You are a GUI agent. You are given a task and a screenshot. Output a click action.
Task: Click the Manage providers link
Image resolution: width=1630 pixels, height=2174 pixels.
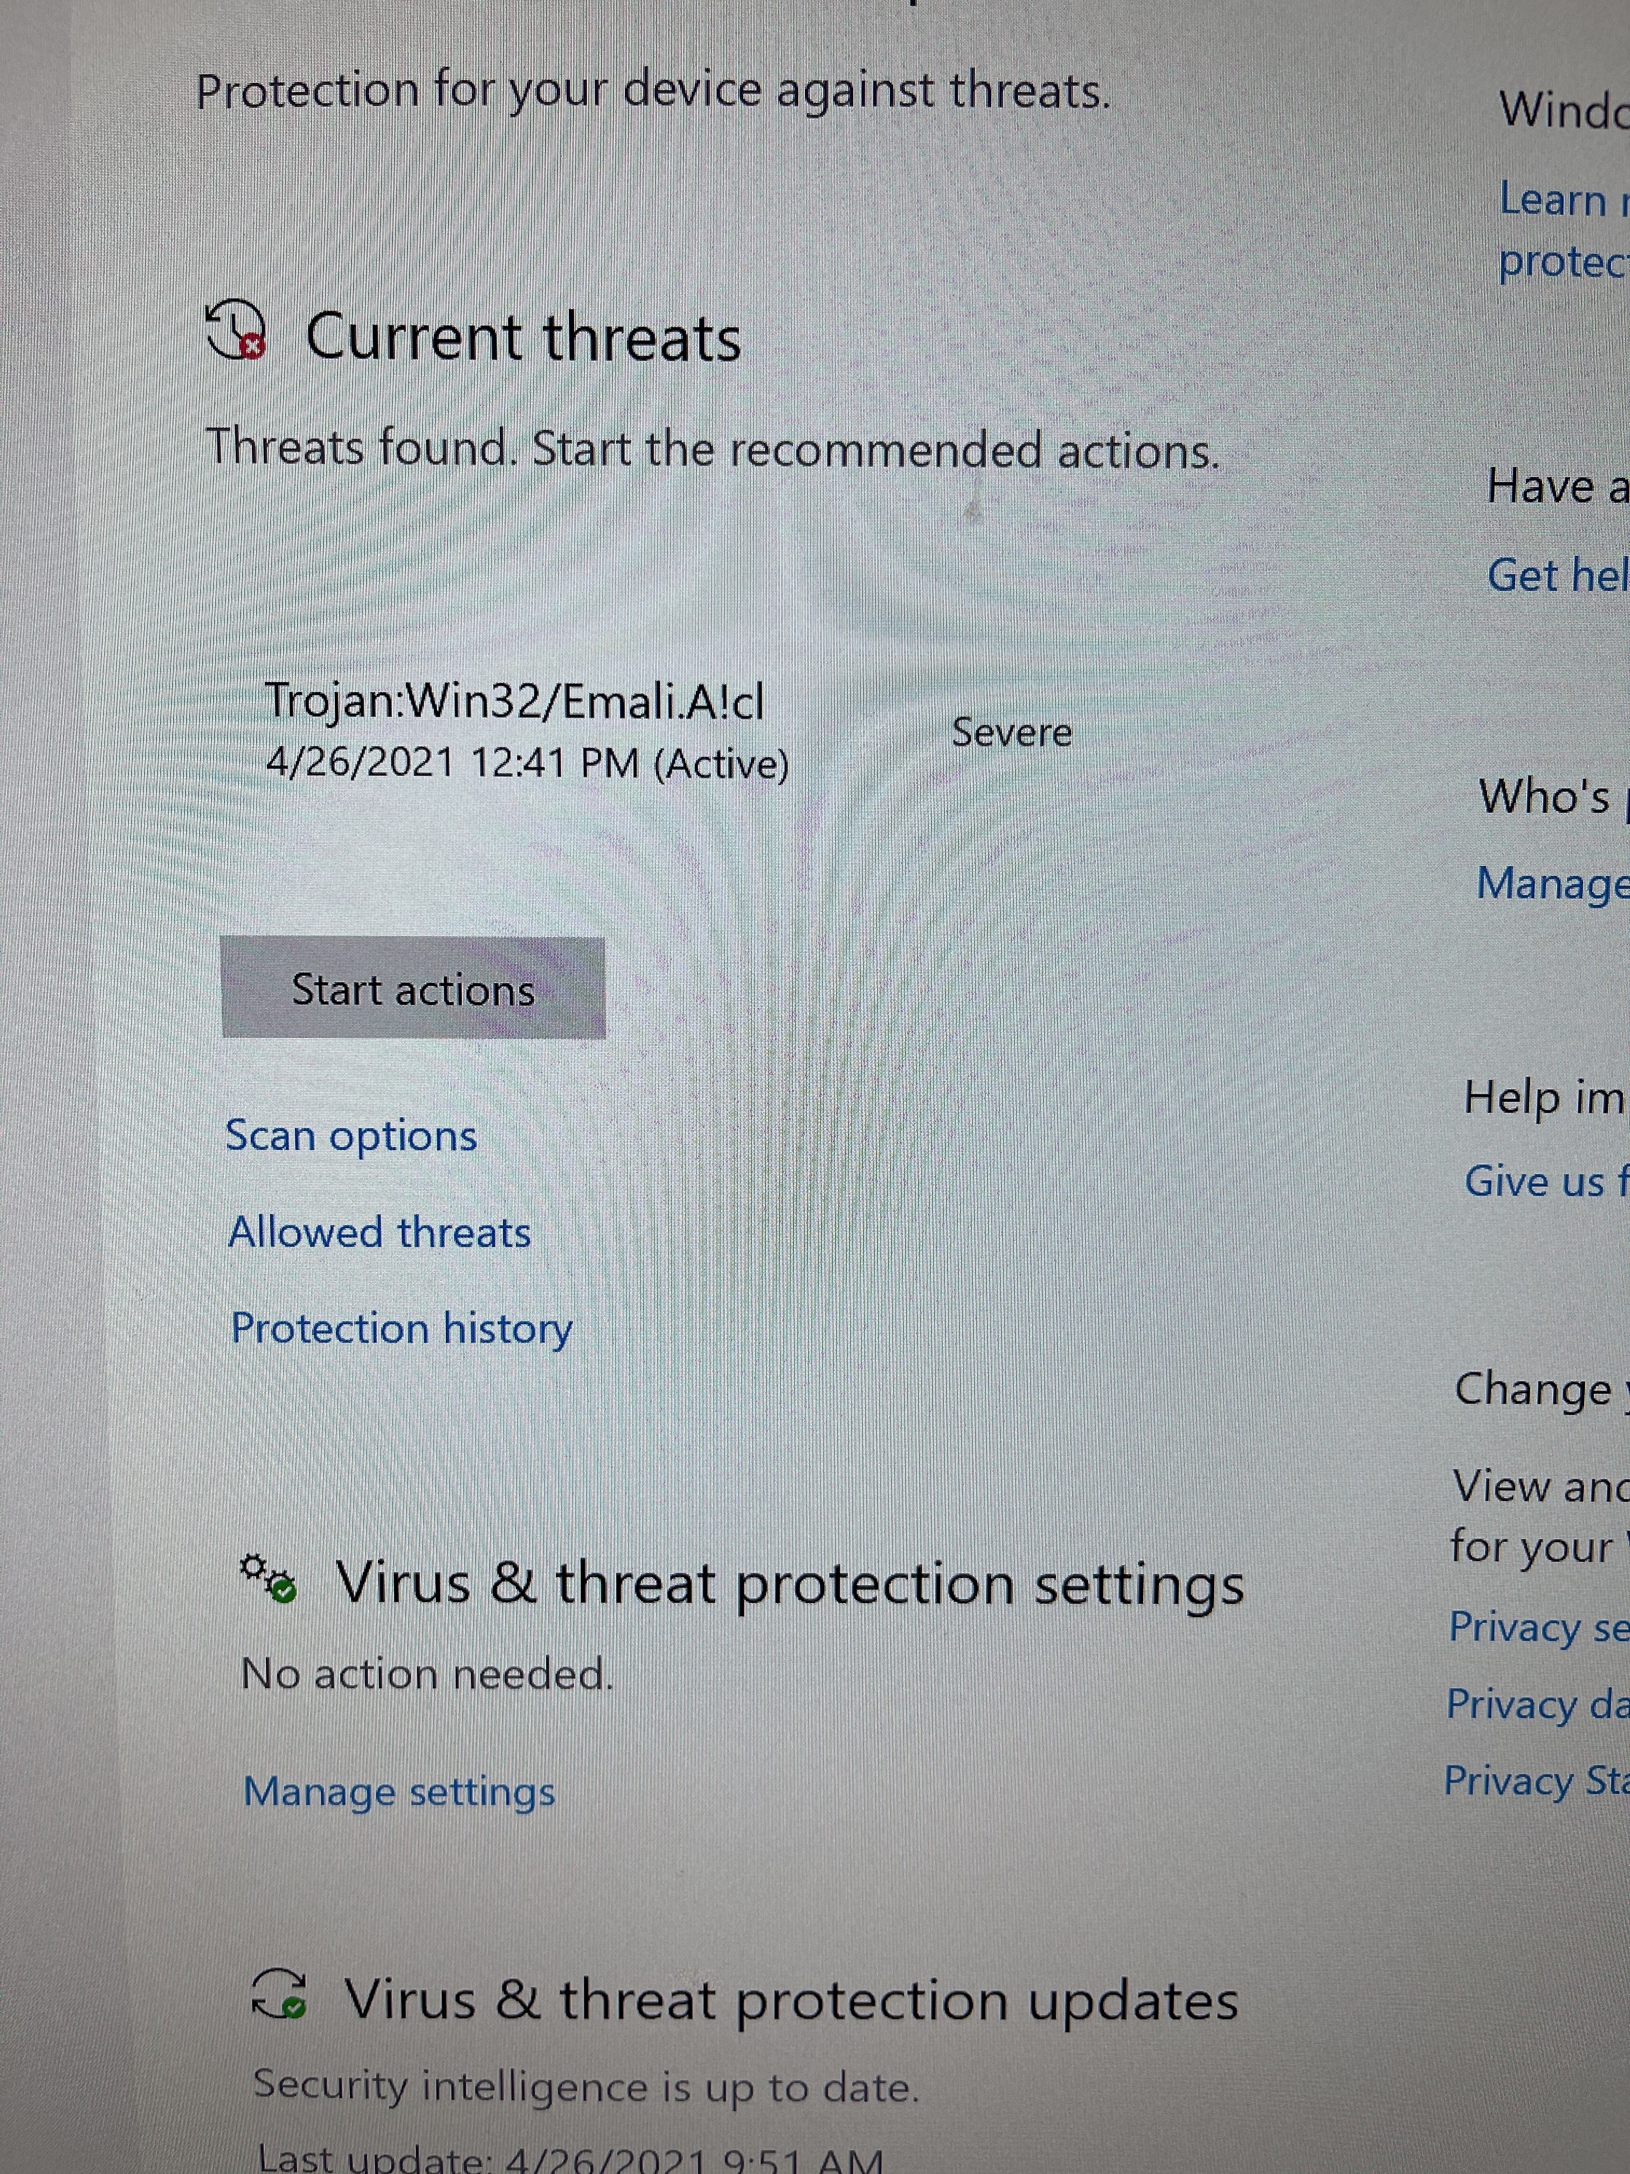tap(1551, 883)
